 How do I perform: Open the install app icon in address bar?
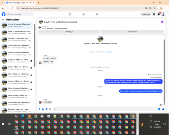pos(150,8)
